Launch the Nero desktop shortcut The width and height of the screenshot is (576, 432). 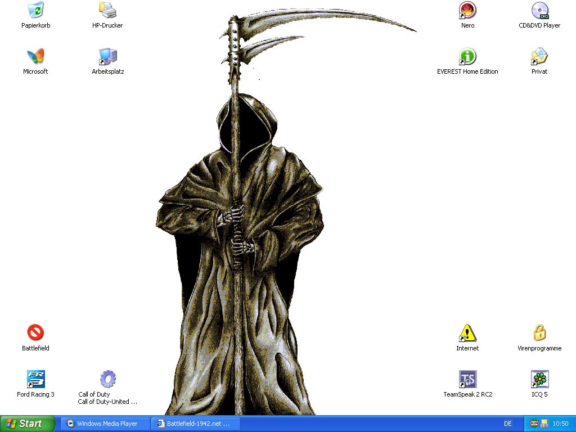[467, 11]
